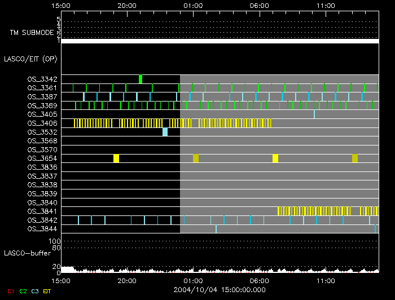Pick the last dark yellow block in OS_3654

click(x=355, y=158)
